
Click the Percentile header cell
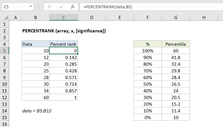176,44
